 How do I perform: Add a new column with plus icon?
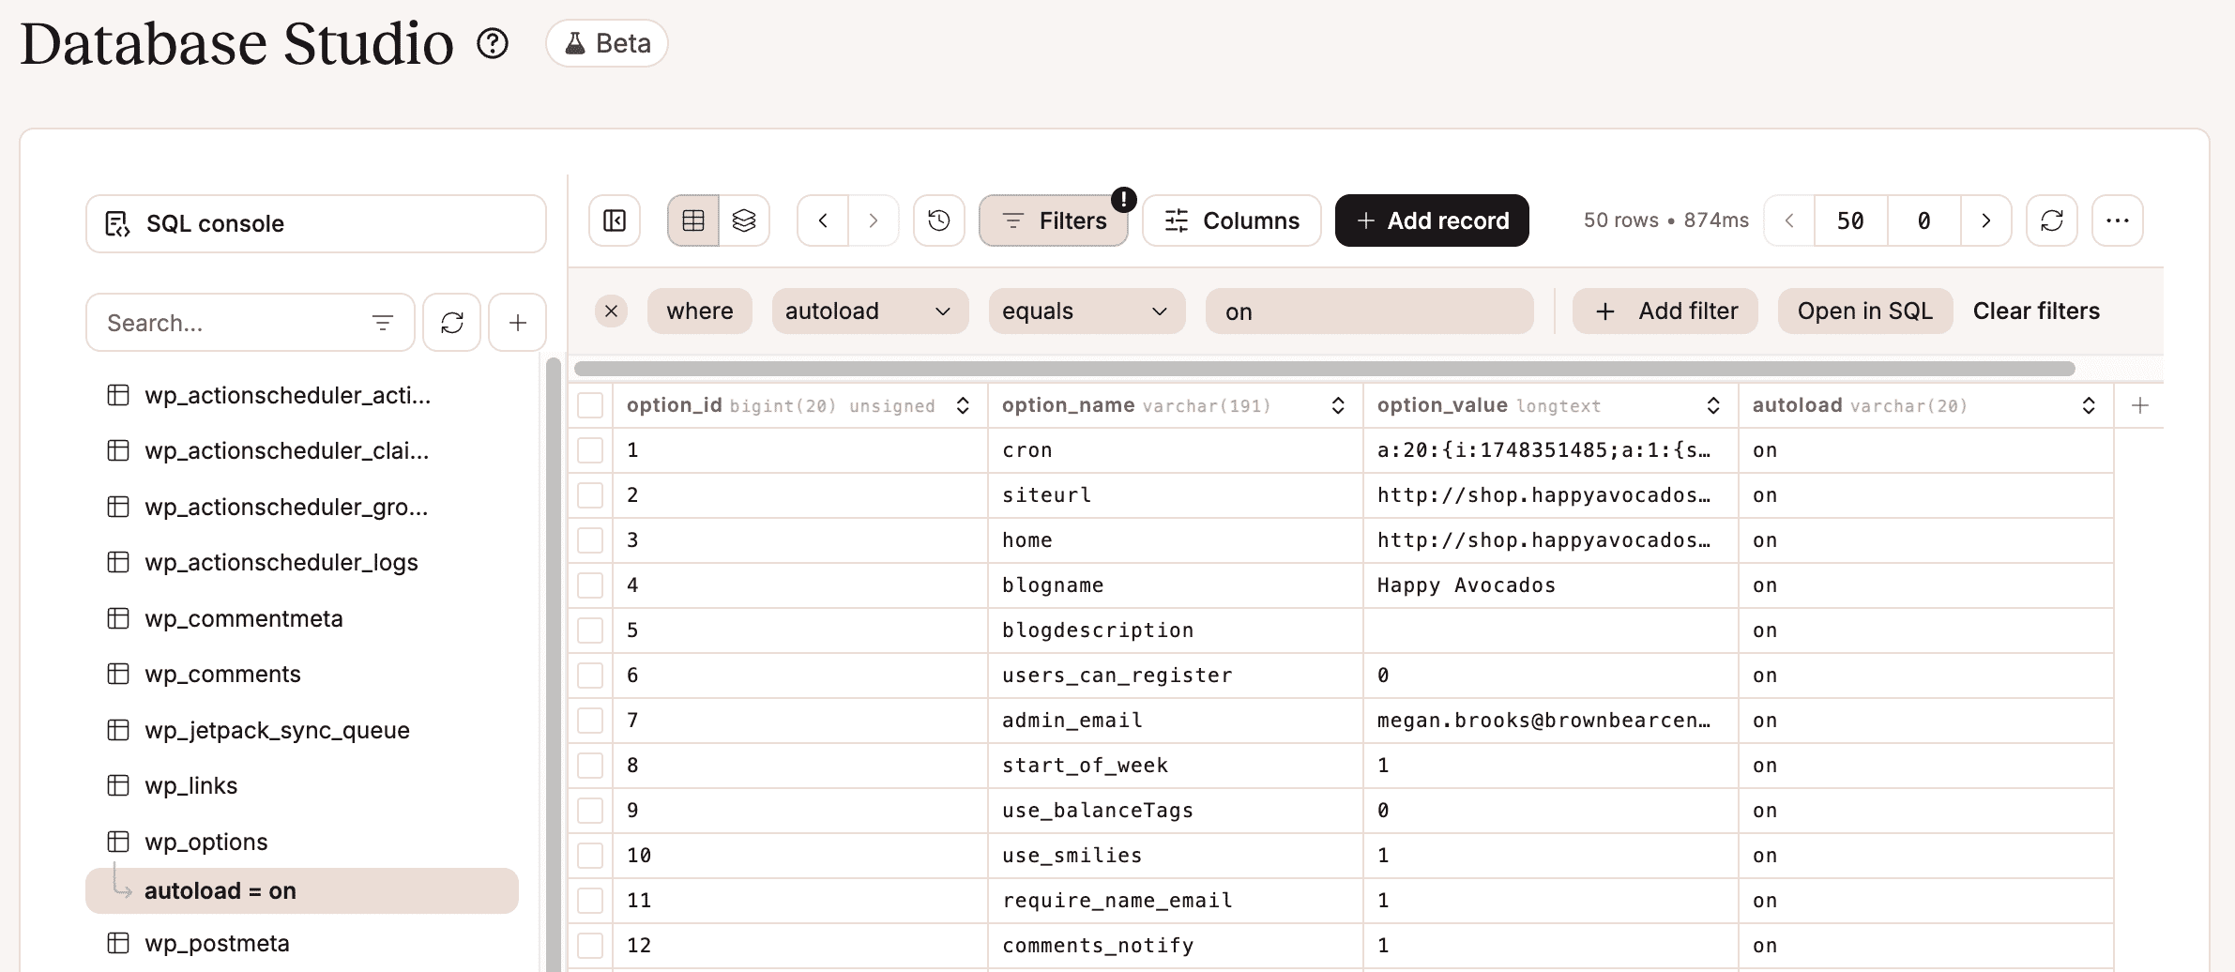coord(2140,405)
